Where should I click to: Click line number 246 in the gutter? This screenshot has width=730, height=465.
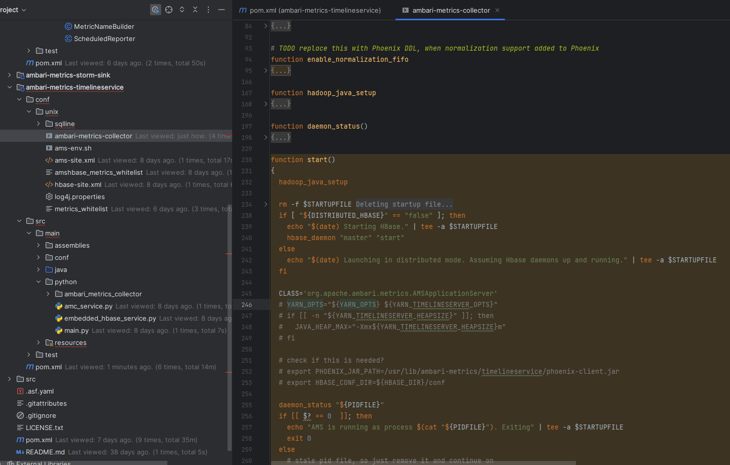pos(247,304)
